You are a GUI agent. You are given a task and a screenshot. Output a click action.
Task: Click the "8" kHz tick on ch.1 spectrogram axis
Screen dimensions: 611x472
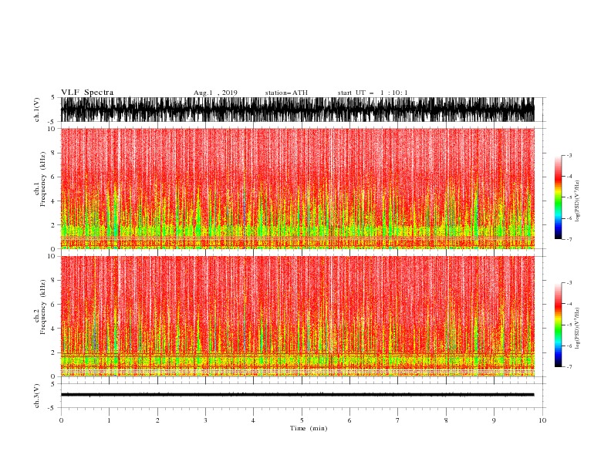click(53, 153)
